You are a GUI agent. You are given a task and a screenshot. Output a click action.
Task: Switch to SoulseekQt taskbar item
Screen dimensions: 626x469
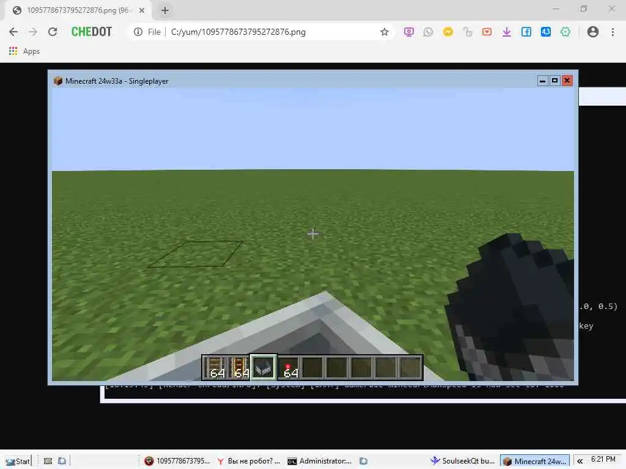click(x=462, y=461)
